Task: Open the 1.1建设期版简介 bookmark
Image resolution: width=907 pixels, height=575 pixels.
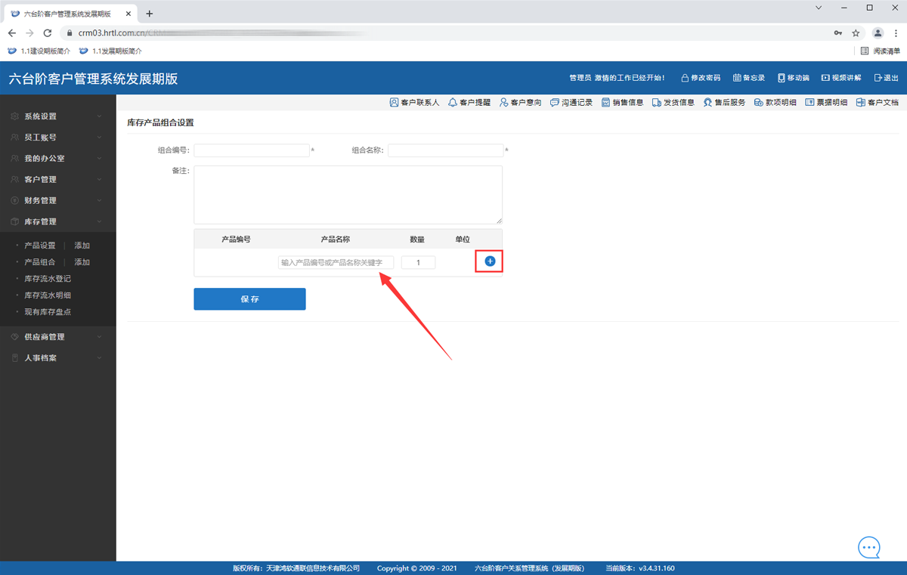Action: 39,51
